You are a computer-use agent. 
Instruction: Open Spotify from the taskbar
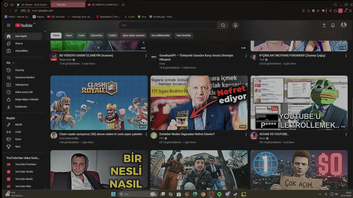click(219, 194)
